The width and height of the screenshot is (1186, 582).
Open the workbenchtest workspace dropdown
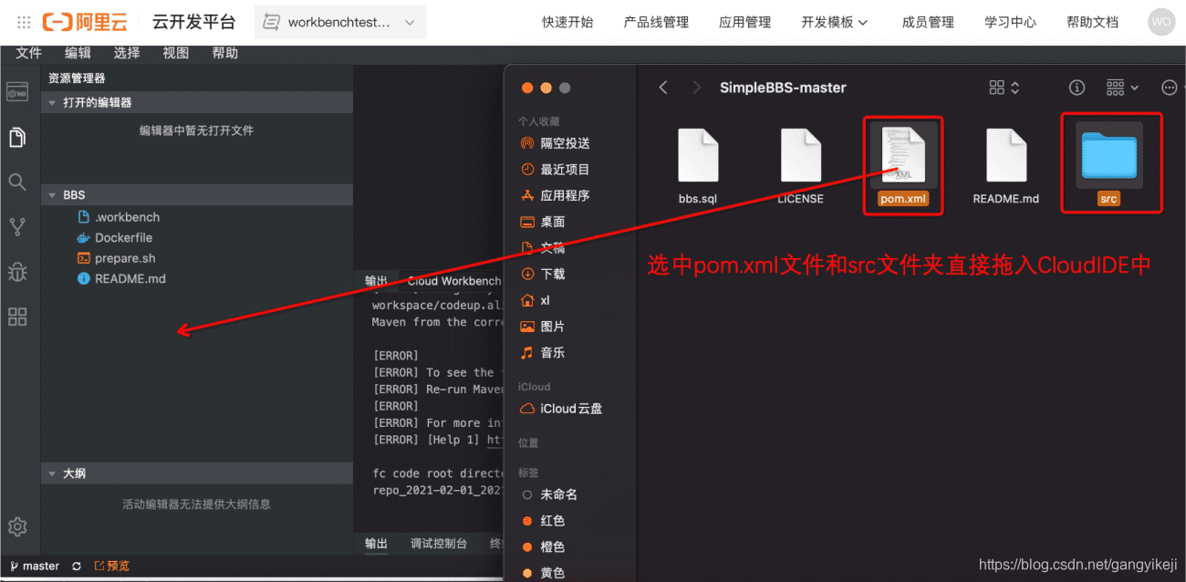(339, 21)
